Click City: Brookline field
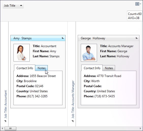Viewport: 143px width, 131px height. pos(26,81)
